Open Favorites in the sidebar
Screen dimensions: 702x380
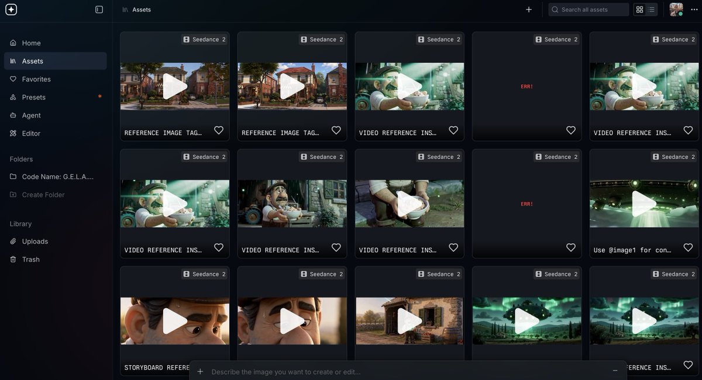[55, 79]
